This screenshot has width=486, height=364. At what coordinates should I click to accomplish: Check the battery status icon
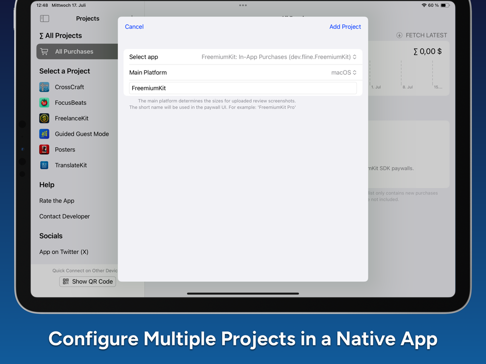point(445,5)
